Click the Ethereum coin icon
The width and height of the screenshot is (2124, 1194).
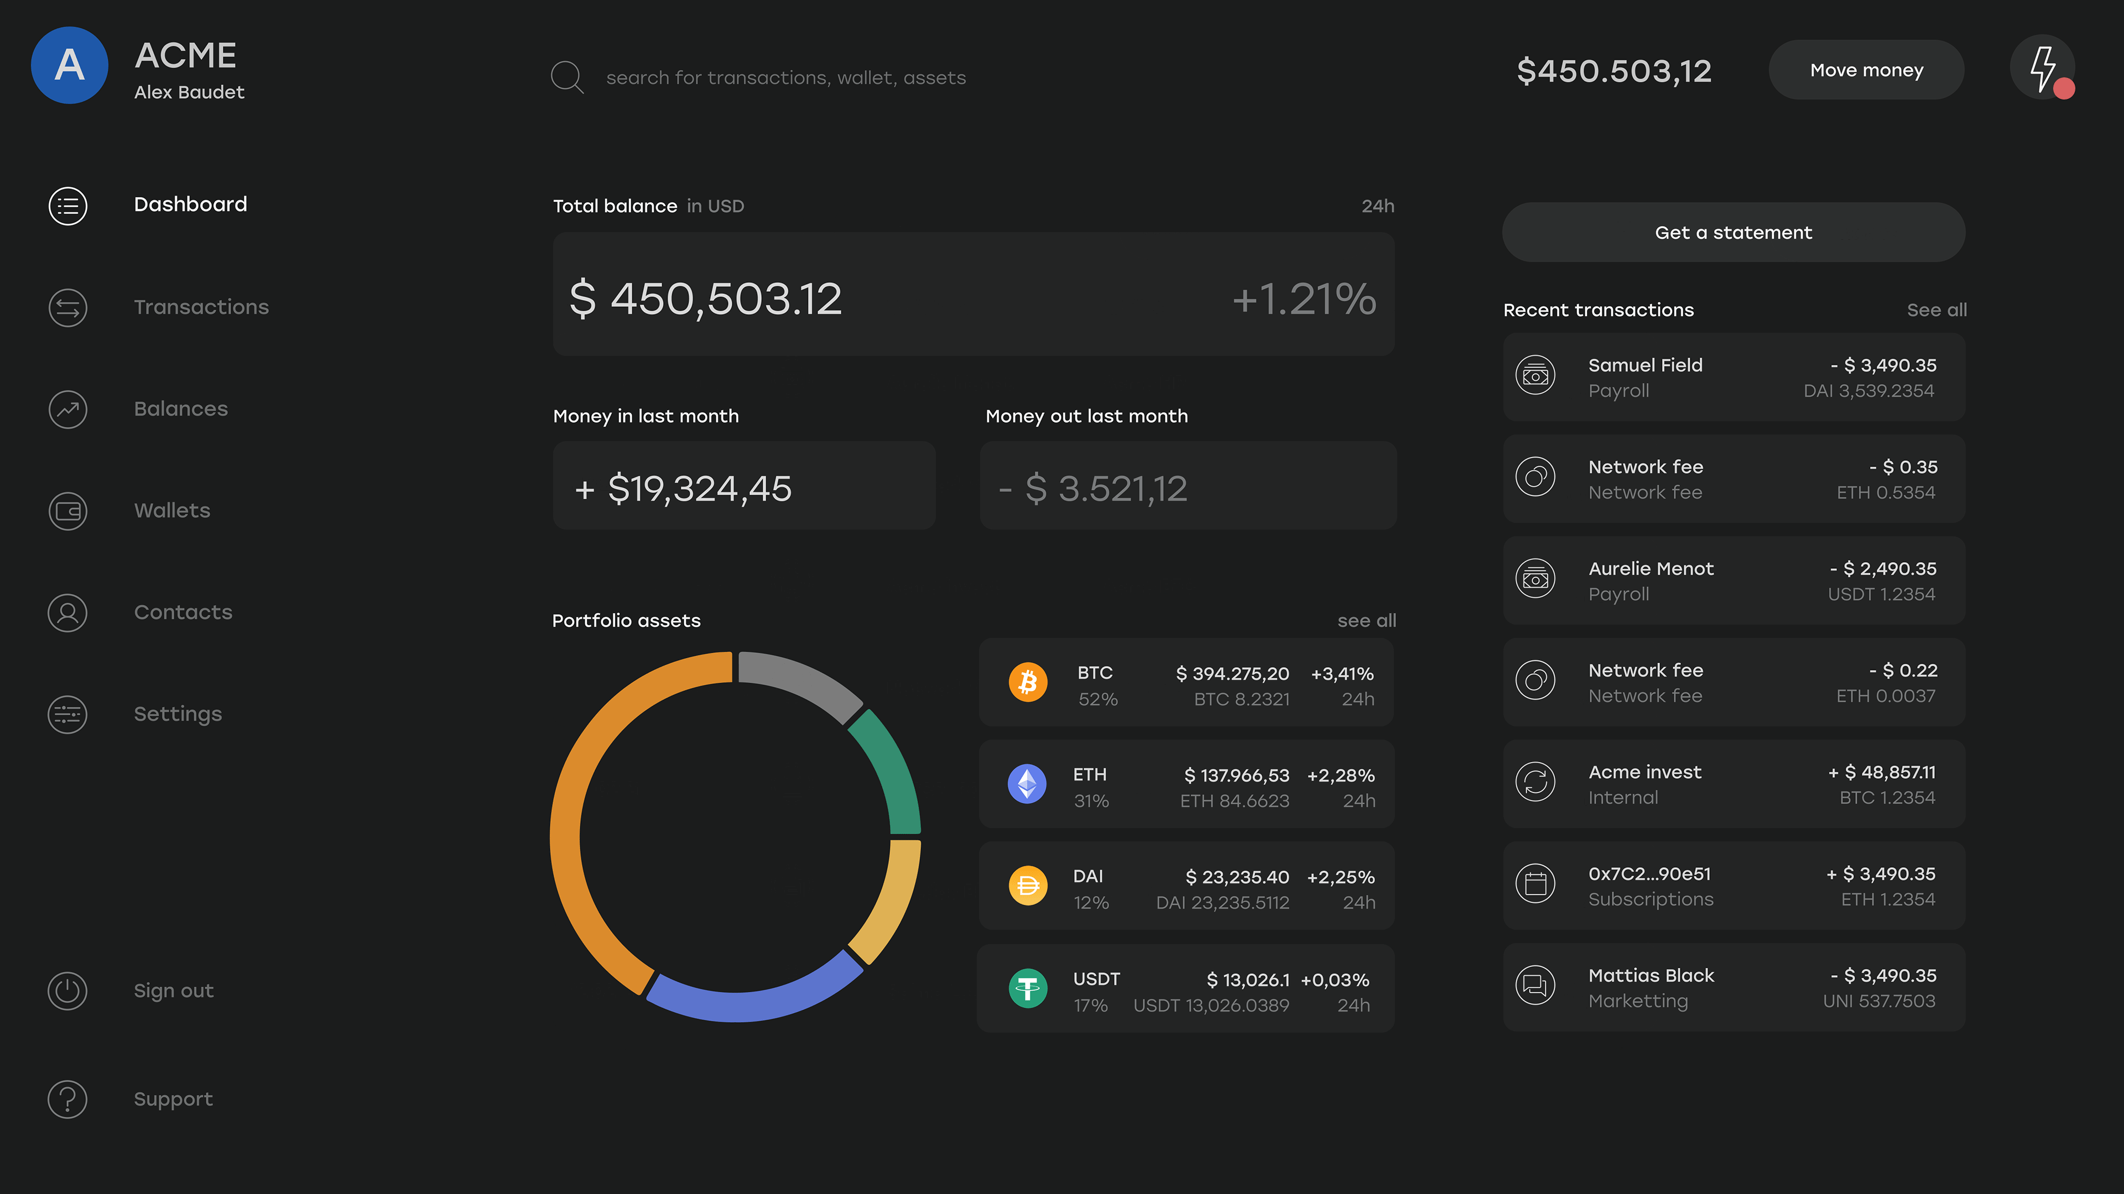pos(1027,784)
